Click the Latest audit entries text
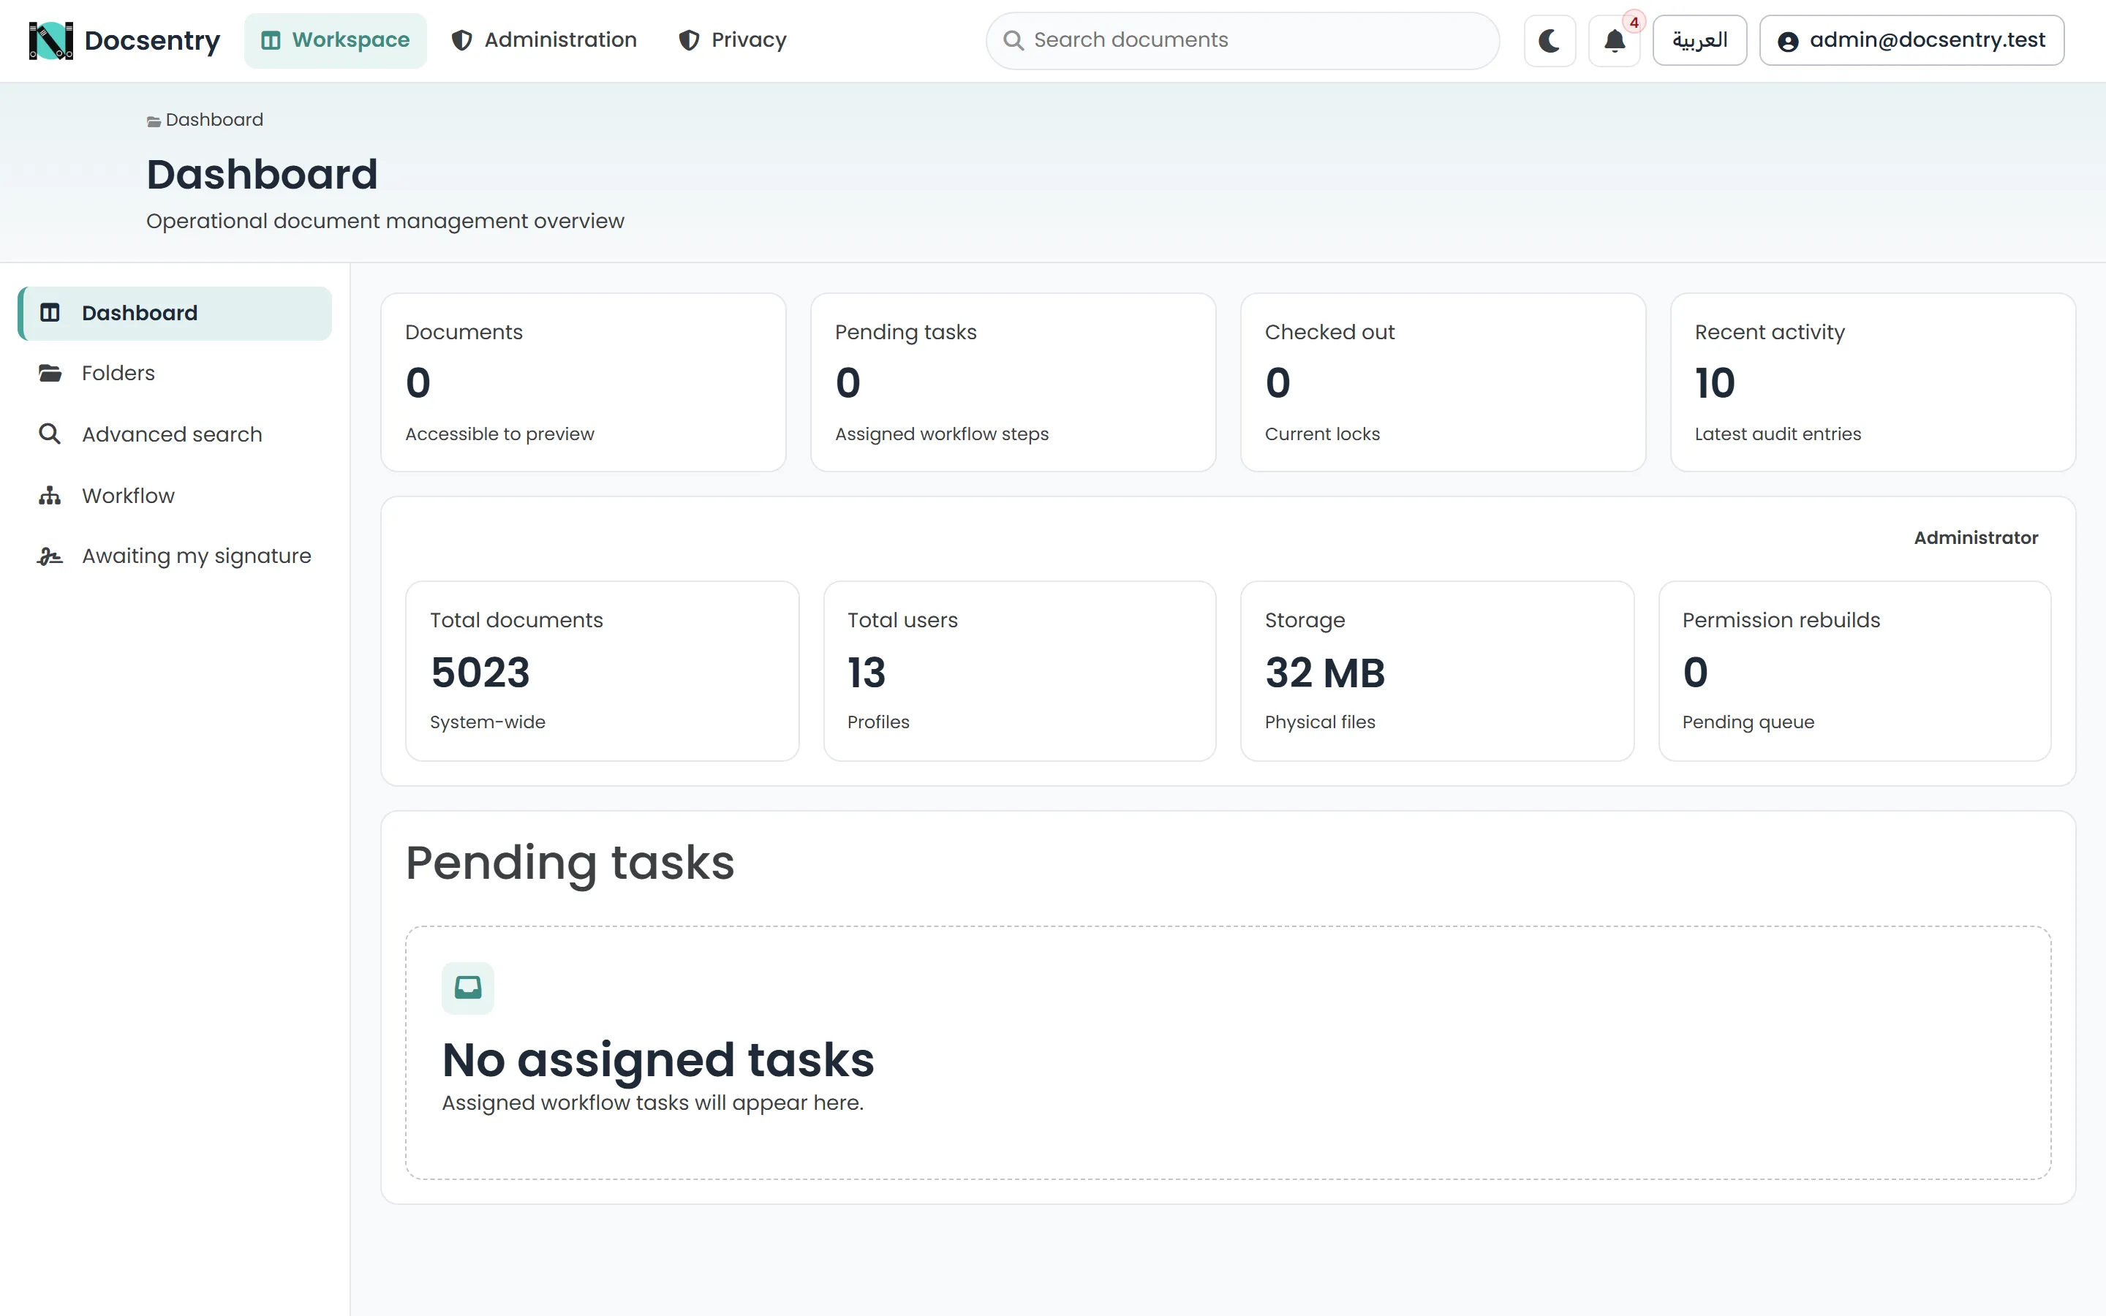 (x=1777, y=434)
